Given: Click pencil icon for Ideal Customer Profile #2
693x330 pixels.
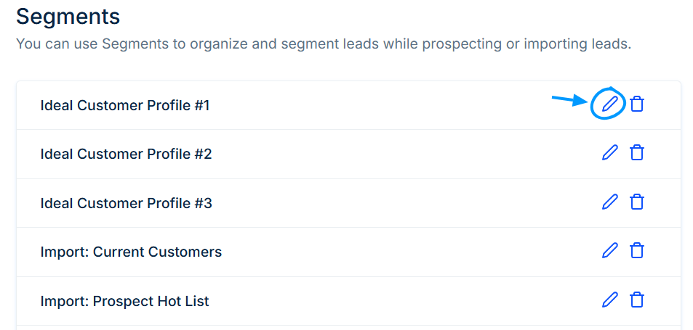Looking at the screenshot, I should pyautogui.click(x=609, y=152).
